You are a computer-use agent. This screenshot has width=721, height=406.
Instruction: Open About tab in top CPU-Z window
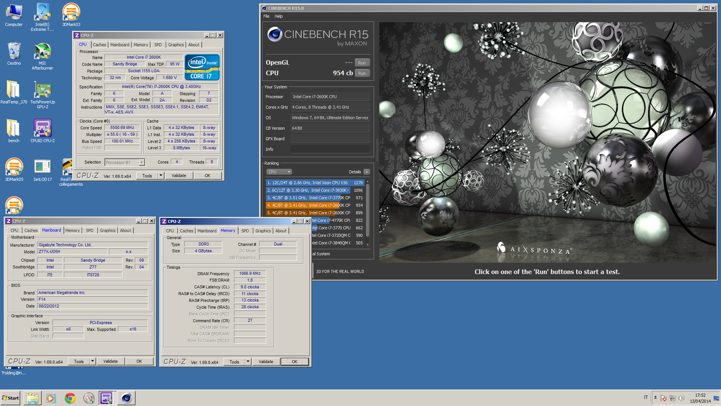tap(194, 45)
